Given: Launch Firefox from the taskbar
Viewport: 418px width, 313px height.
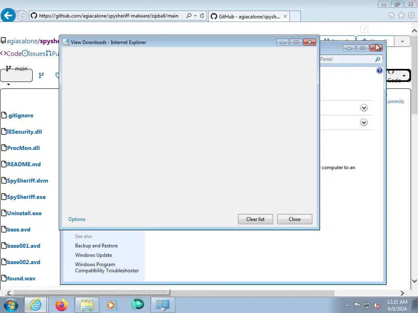Looking at the screenshot, I should pos(62,305).
